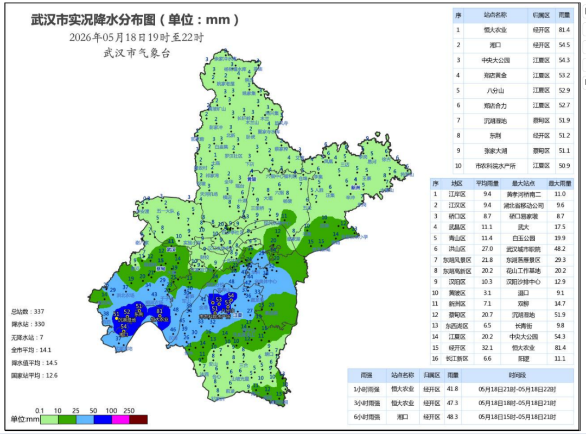Screen dimensions: 586x434
Task: Select the light blue 25–50 legend swatch
Action: (85, 419)
